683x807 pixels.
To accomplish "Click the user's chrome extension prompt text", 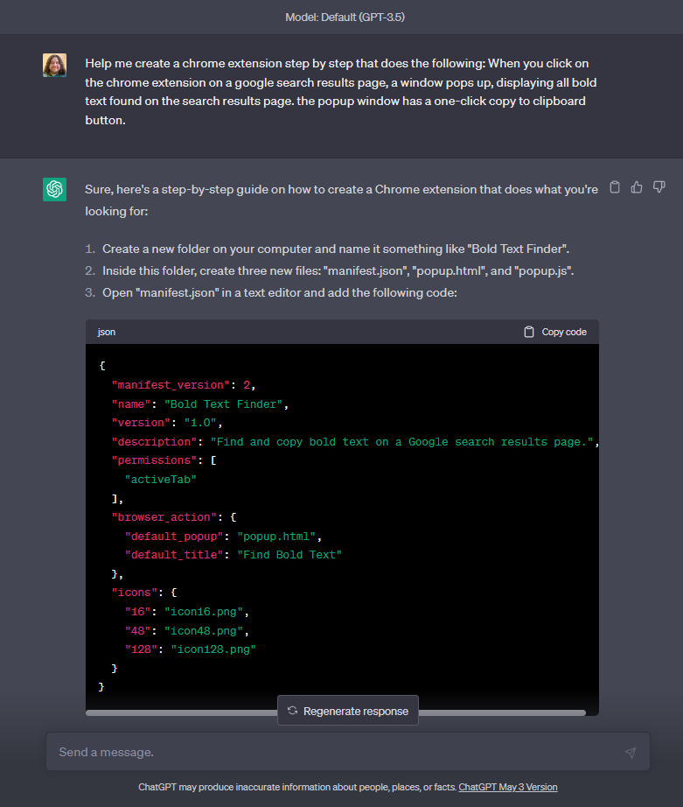I will coord(341,92).
